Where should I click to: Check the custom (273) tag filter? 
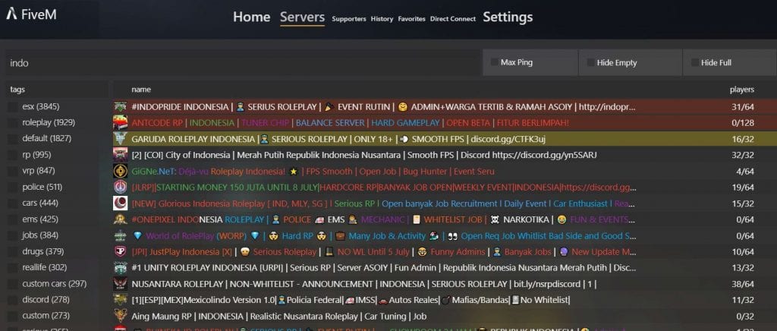12,316
